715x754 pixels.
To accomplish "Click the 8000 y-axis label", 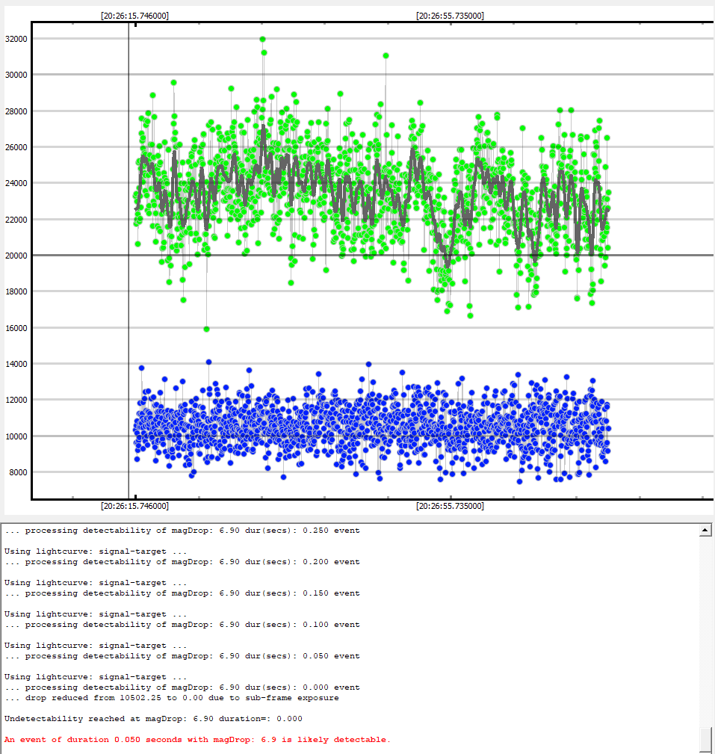I will point(19,473).
